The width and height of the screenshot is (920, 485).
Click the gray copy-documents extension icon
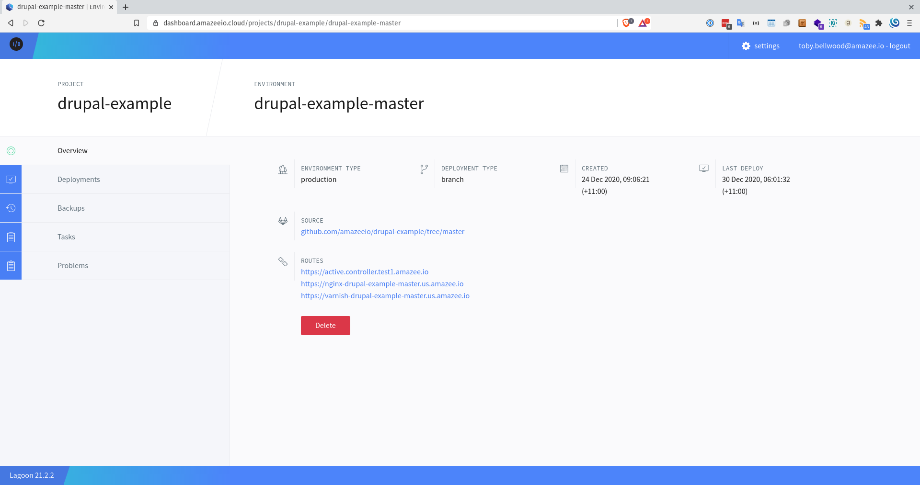pyautogui.click(x=787, y=23)
